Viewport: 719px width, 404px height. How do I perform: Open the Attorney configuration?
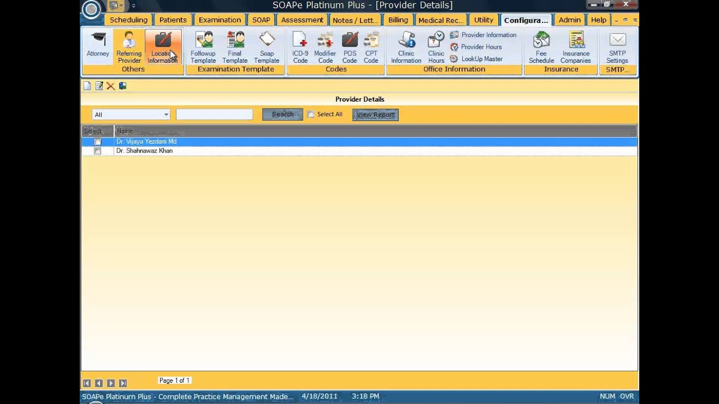click(98, 45)
